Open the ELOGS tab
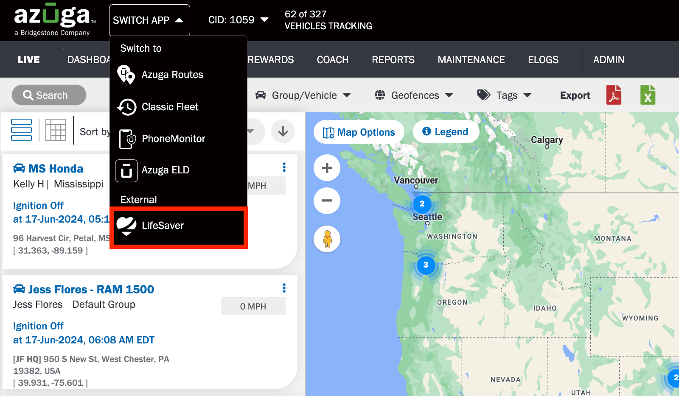This screenshot has width=679, height=396. (x=543, y=60)
